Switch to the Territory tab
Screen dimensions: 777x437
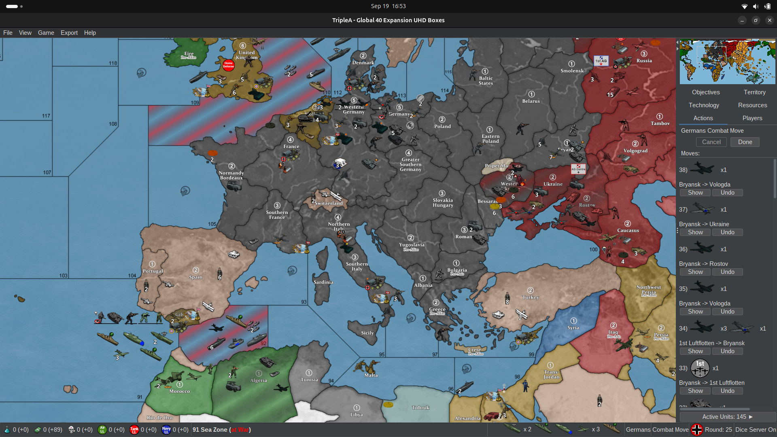pos(754,92)
